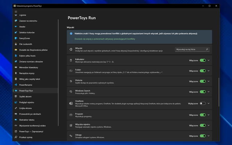
Task: Click the OneNote plugin icon
Action: coord(71,103)
